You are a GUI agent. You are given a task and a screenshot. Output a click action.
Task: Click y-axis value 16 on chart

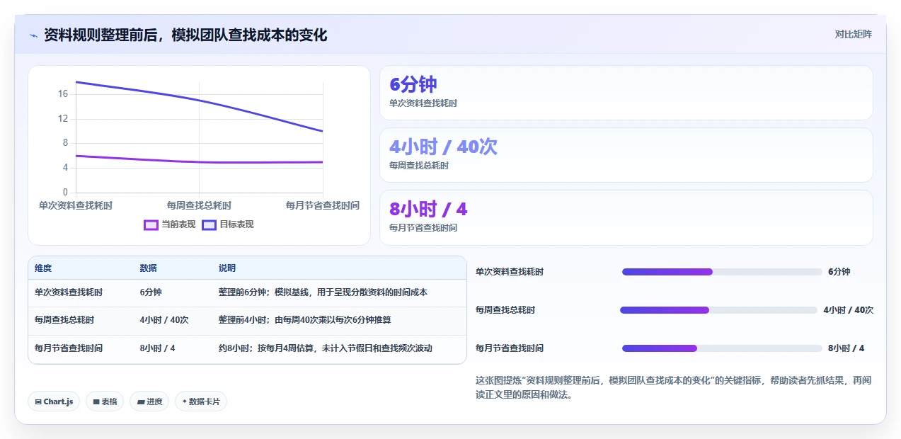point(63,94)
